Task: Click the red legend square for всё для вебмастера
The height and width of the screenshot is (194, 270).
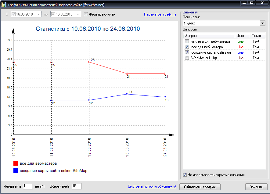Action: coord(16,163)
